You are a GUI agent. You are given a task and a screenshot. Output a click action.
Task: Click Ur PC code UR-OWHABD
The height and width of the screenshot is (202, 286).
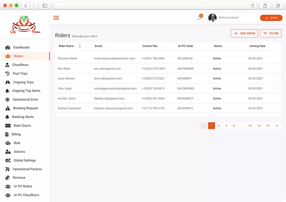click(x=186, y=89)
